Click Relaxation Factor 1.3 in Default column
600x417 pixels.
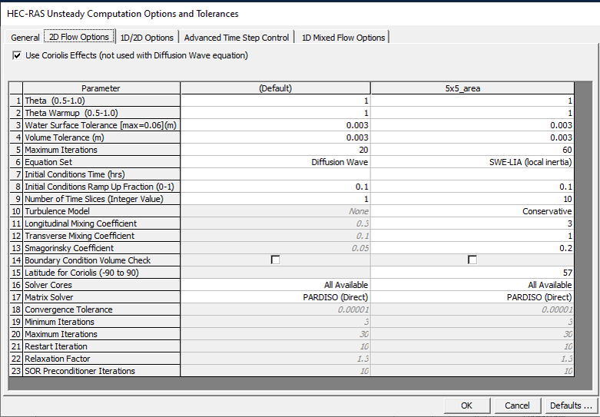coord(275,359)
